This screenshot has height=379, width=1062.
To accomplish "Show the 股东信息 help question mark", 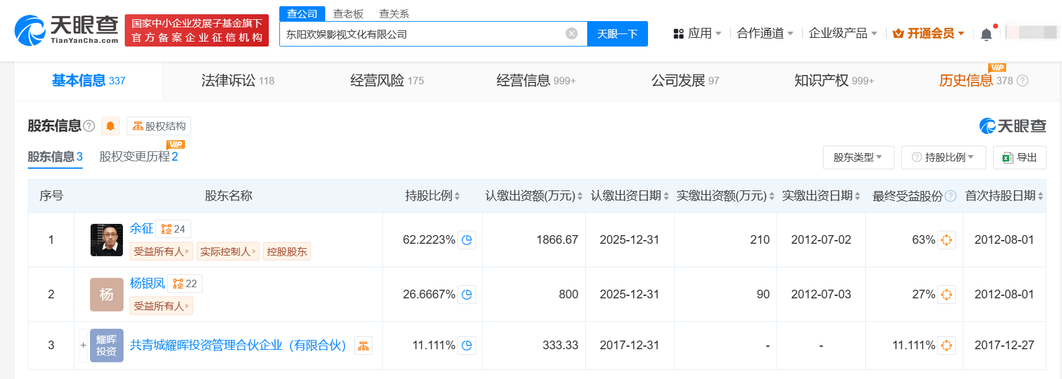I will tap(89, 126).
